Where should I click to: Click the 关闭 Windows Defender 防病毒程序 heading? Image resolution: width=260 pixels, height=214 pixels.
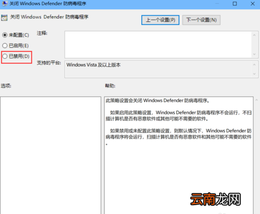[49, 17]
